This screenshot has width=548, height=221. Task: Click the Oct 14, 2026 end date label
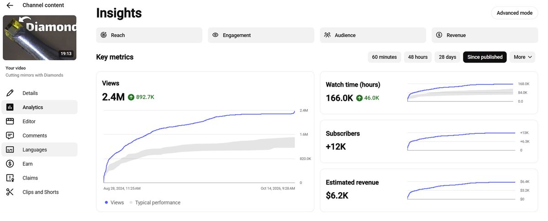(x=278, y=189)
